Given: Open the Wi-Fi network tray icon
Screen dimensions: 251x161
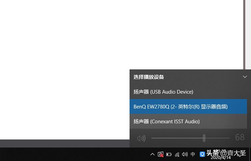Looking at the screenshot, I should click(x=177, y=155).
